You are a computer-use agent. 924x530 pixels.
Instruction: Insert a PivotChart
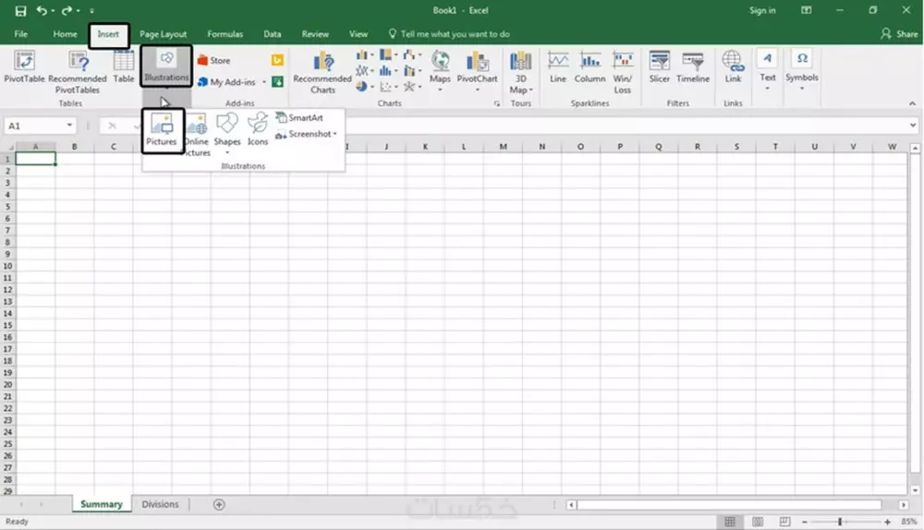click(x=478, y=71)
